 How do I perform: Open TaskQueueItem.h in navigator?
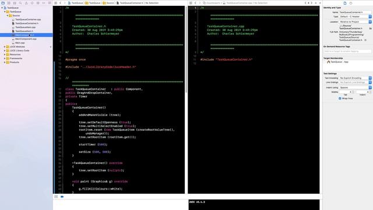click(x=24, y=31)
